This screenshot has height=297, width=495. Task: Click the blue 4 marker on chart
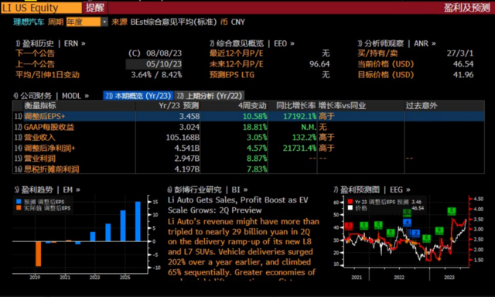click(x=407, y=222)
